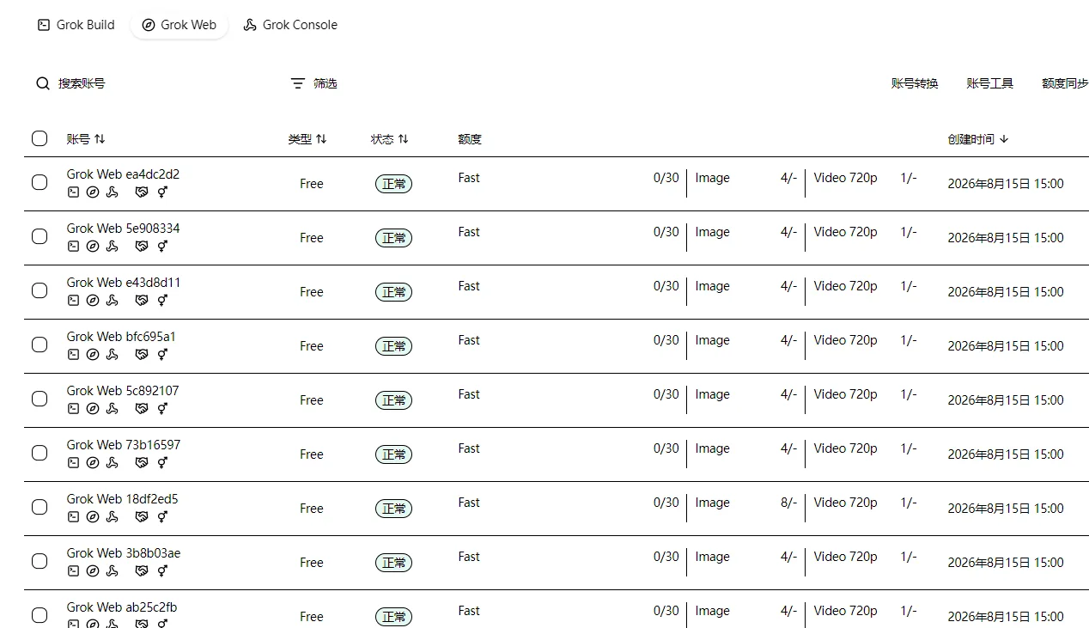The image size is (1089, 628).
Task: Click gender symbol icon under Grok Web e43d8d11
Action: click(162, 301)
